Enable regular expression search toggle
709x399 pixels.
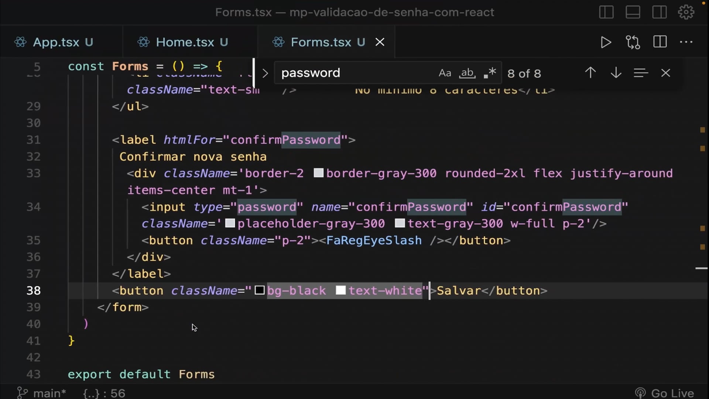pyautogui.click(x=490, y=73)
